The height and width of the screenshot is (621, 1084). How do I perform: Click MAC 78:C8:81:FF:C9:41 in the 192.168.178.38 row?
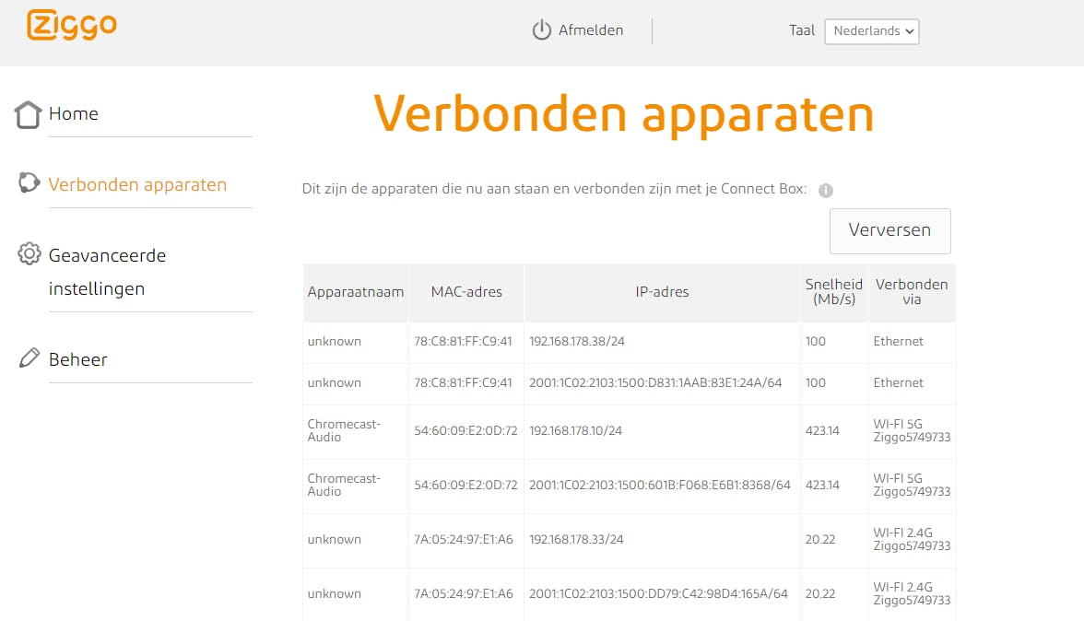pyautogui.click(x=463, y=341)
